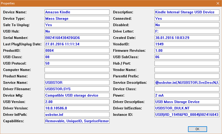Focus the empty Device Class field
The height and width of the screenshot is (134, 222).
click(x=187, y=89)
